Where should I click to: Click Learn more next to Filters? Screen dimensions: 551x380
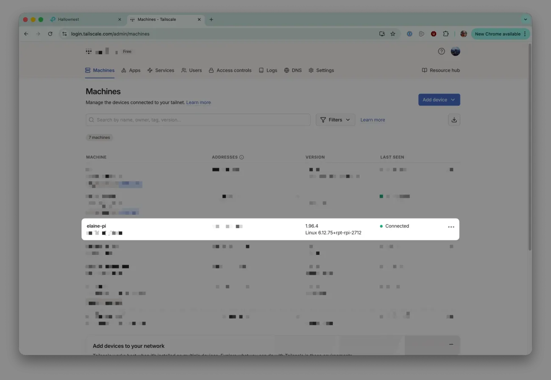tap(373, 120)
